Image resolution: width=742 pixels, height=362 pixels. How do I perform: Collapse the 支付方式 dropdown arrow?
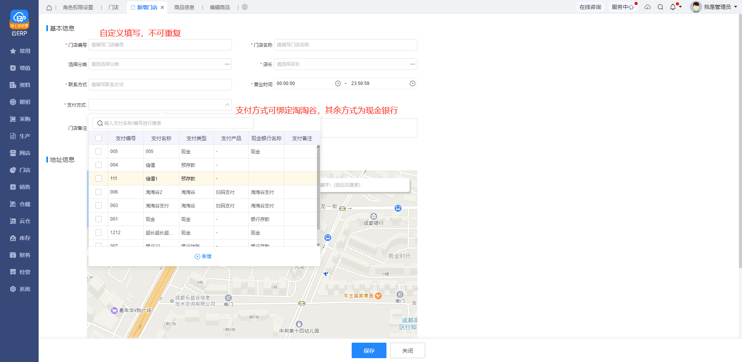(x=227, y=105)
